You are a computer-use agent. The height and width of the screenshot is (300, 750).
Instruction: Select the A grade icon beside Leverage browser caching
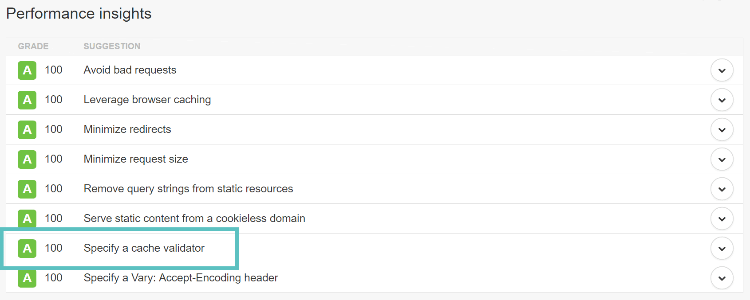click(x=27, y=100)
